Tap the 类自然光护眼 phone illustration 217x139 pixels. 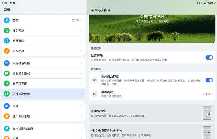207,113
